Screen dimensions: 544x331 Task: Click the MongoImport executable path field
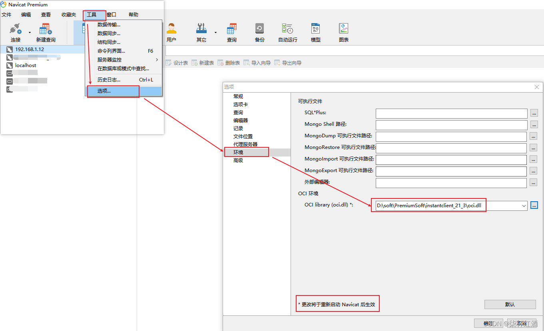[451, 160]
